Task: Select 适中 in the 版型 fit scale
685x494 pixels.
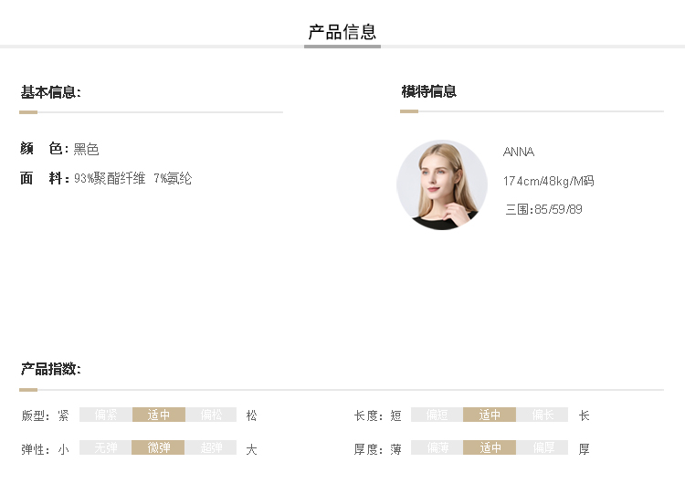Action: tap(159, 415)
